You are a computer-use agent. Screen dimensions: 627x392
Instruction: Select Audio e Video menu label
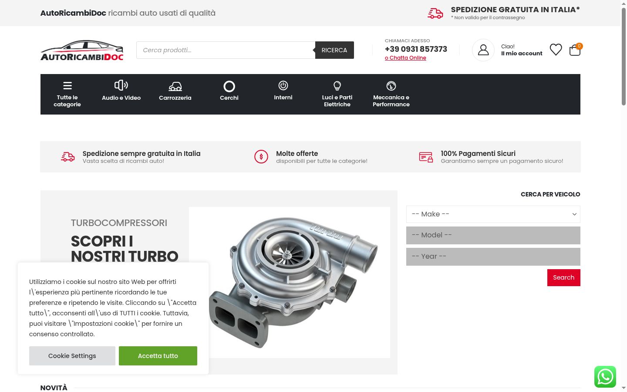click(121, 98)
